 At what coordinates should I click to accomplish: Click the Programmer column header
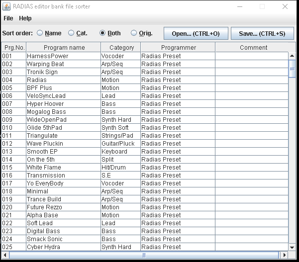178,47
